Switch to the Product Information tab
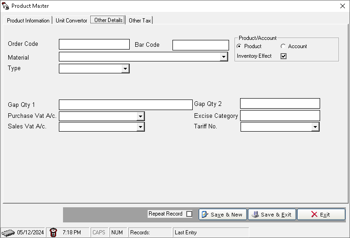 point(28,21)
